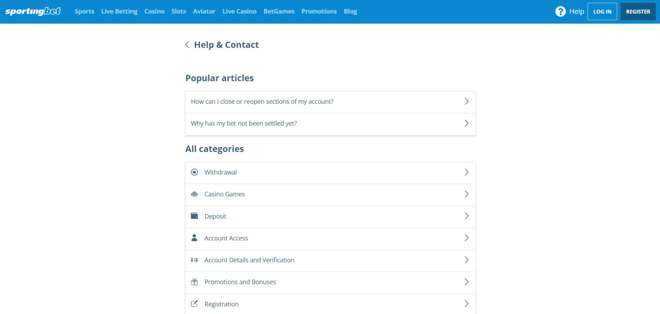Open the BetGames navigation item

coord(279,12)
